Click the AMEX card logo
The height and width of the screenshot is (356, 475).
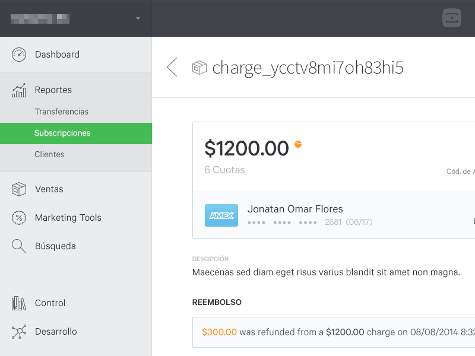click(221, 215)
